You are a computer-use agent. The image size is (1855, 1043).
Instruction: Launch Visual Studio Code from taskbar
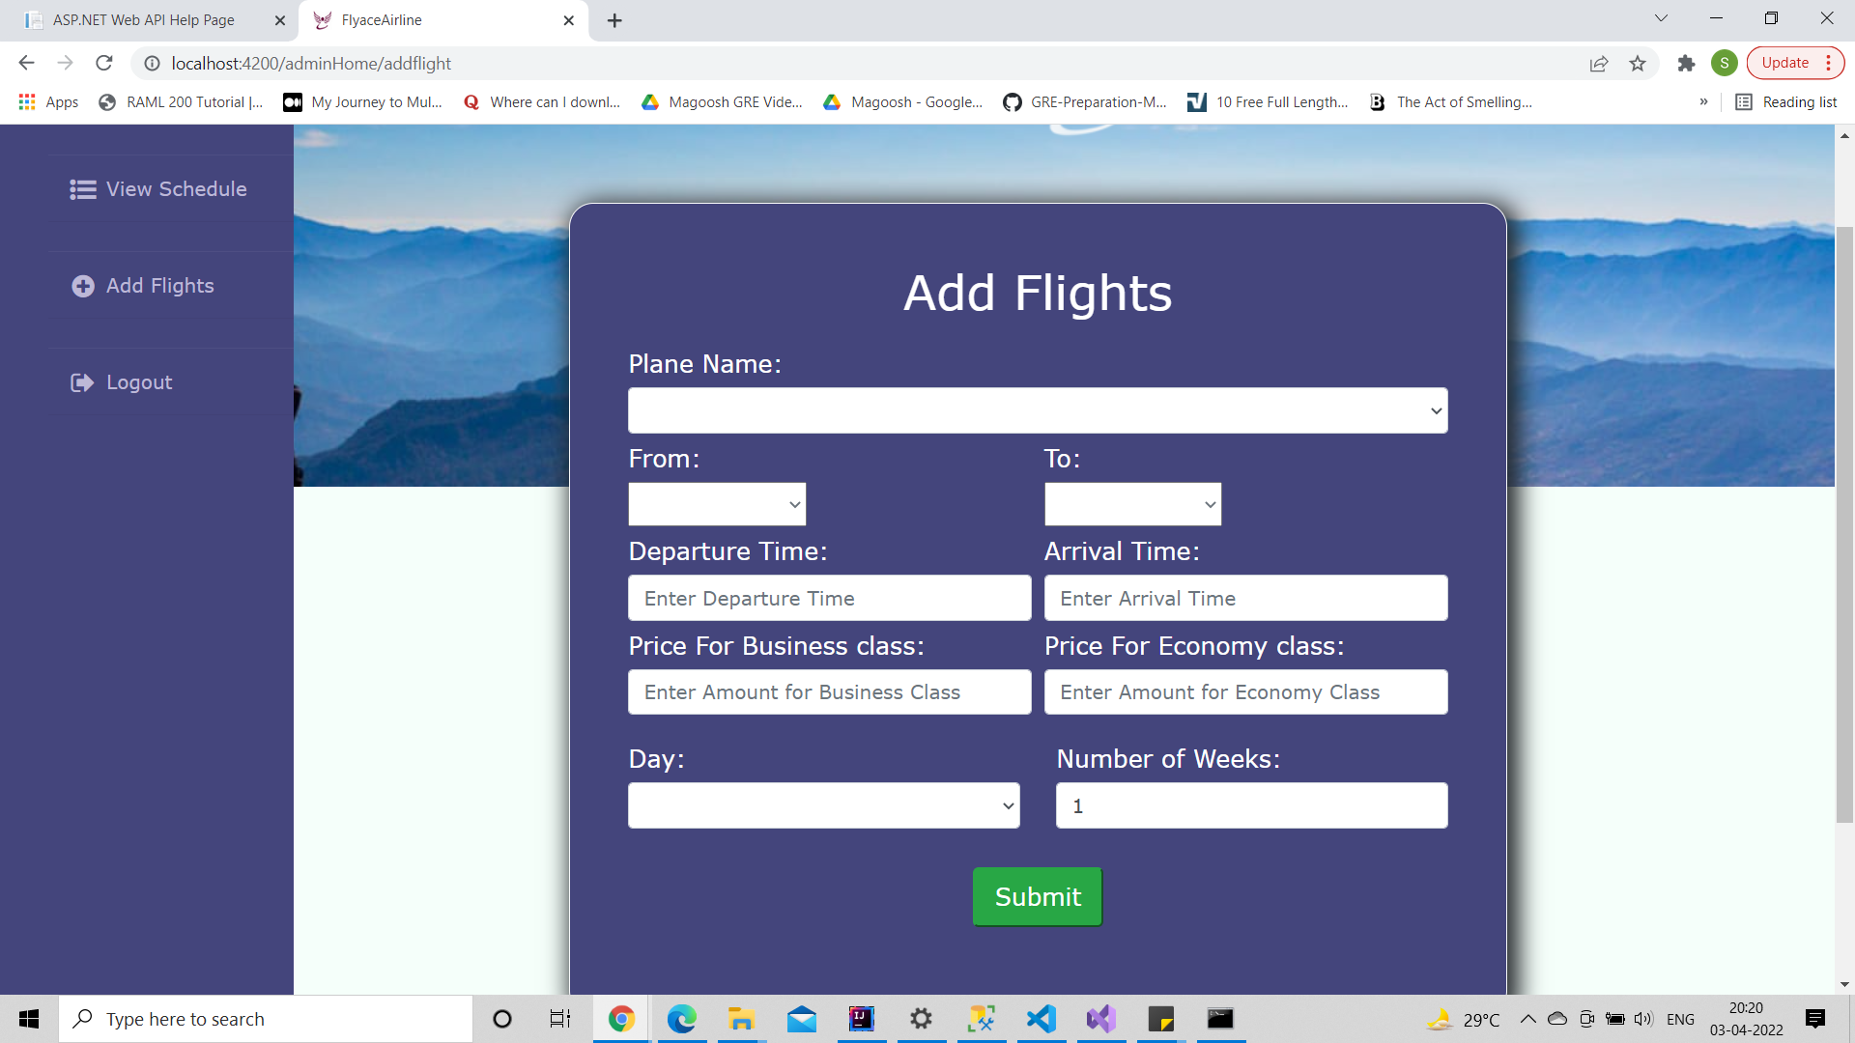(x=1041, y=1019)
